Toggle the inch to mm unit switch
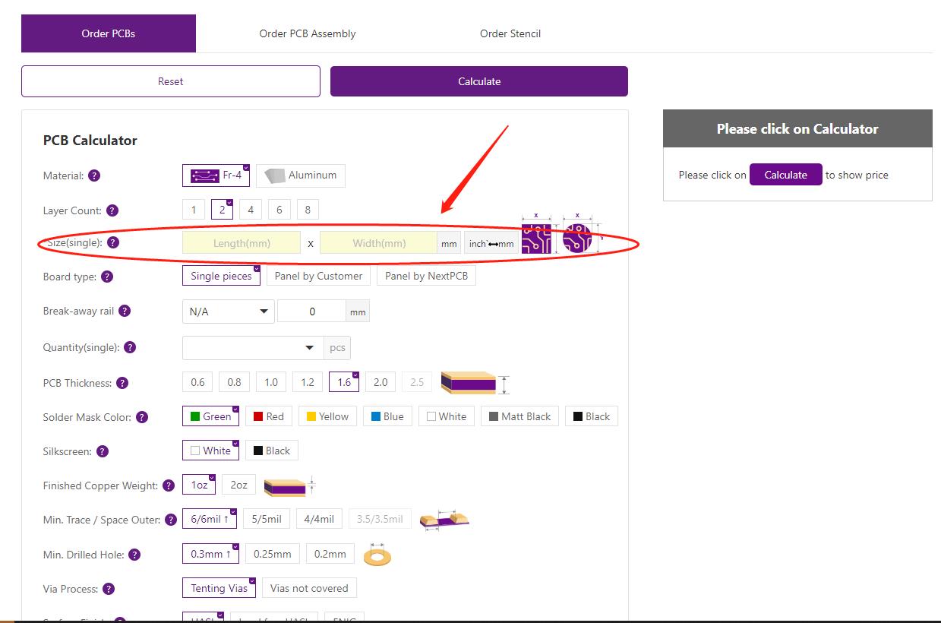This screenshot has width=941, height=623. (491, 244)
